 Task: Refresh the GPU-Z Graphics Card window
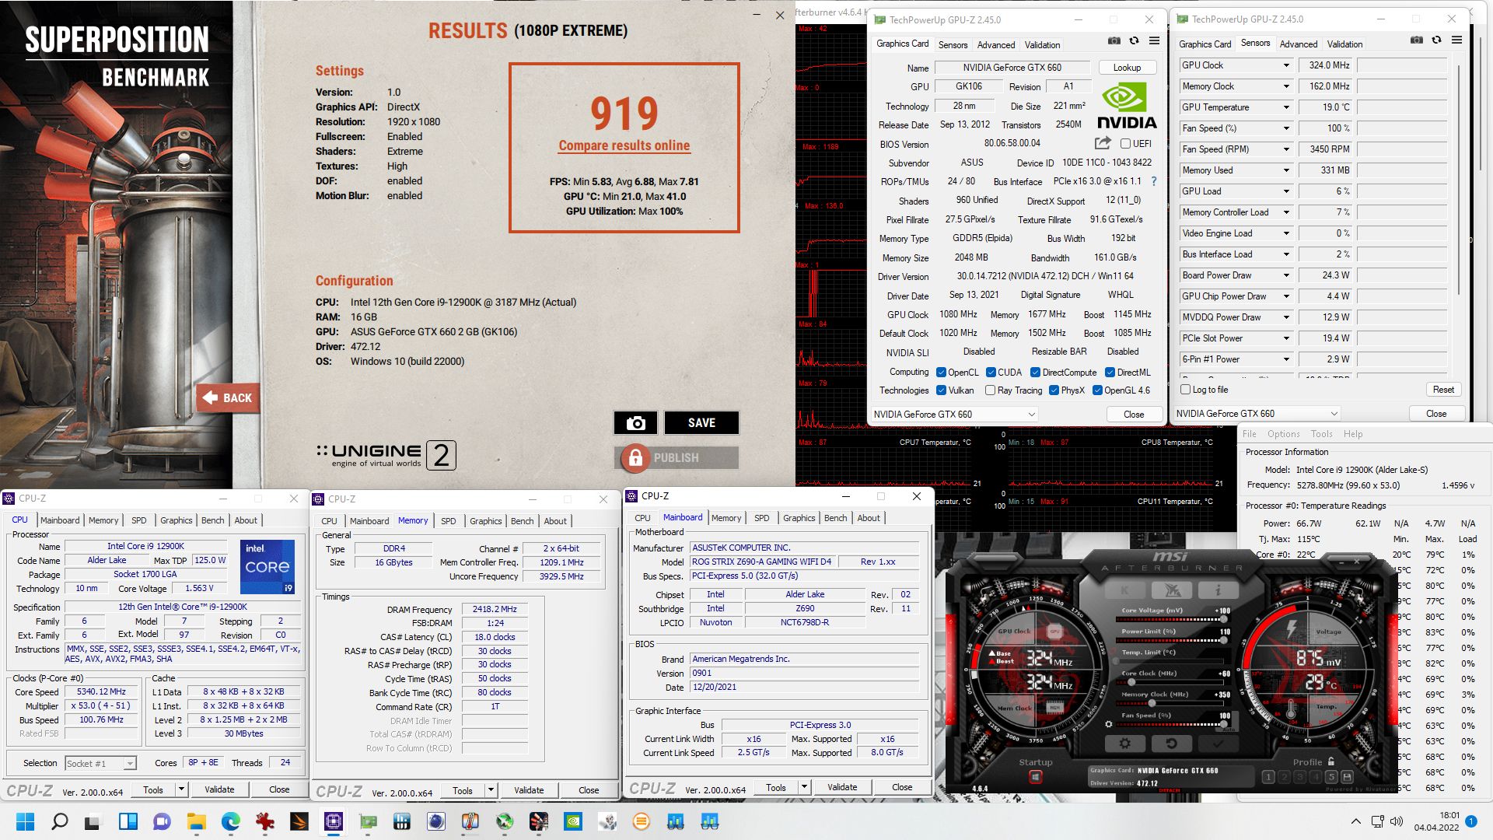pos(1134,41)
